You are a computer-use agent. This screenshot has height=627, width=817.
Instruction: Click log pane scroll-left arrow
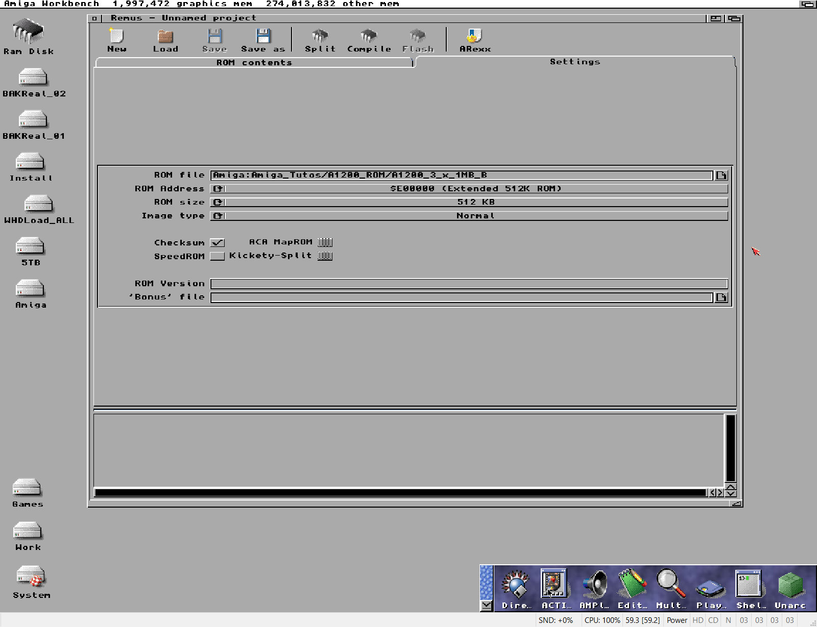712,493
